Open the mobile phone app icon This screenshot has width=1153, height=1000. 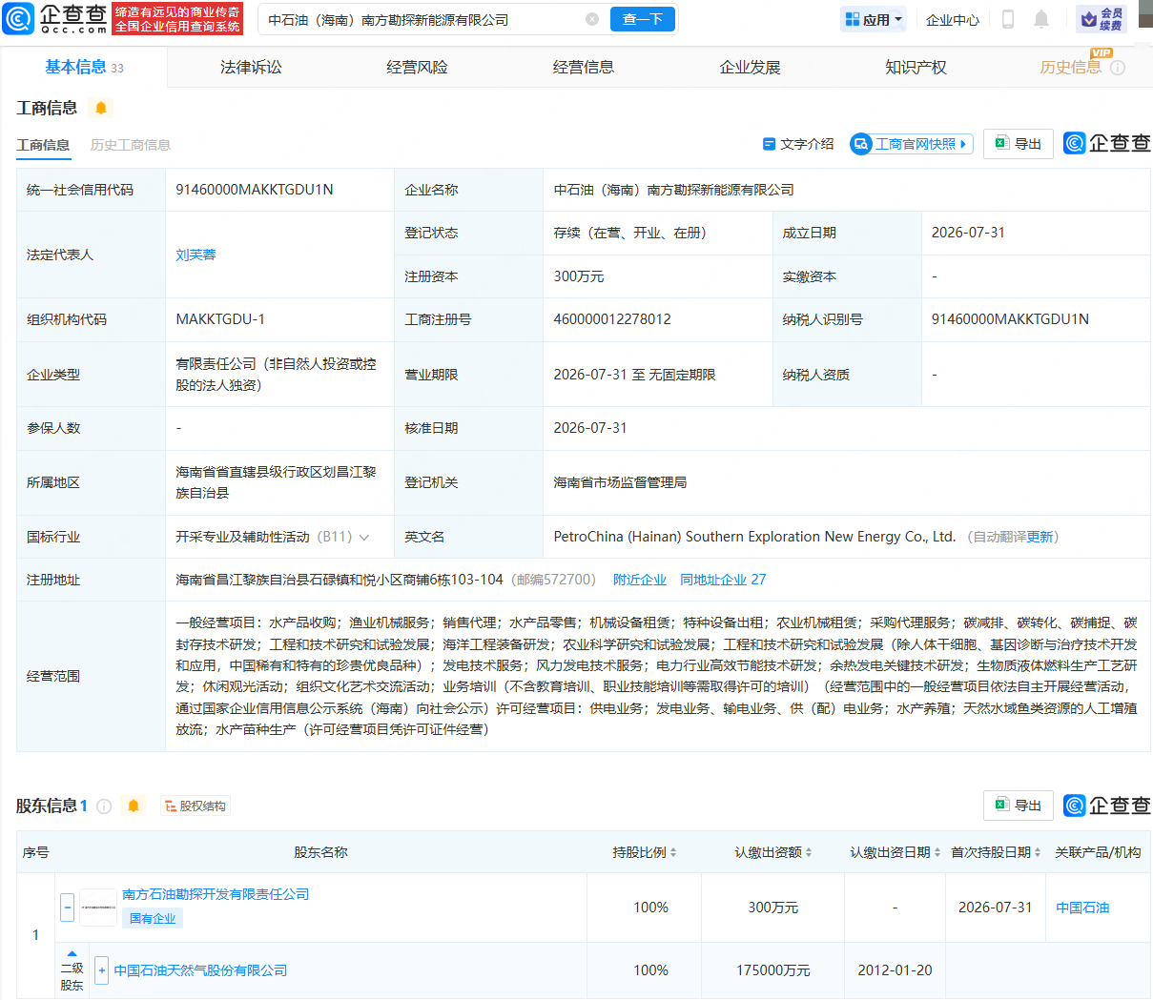pos(1007,19)
